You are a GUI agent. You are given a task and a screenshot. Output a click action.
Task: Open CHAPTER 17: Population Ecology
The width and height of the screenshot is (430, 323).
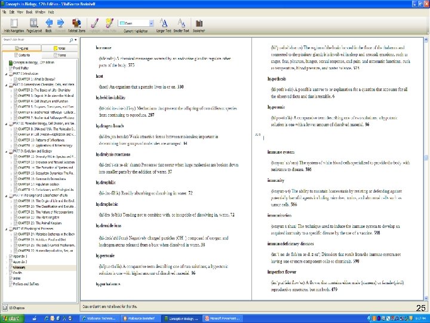(x=38, y=184)
